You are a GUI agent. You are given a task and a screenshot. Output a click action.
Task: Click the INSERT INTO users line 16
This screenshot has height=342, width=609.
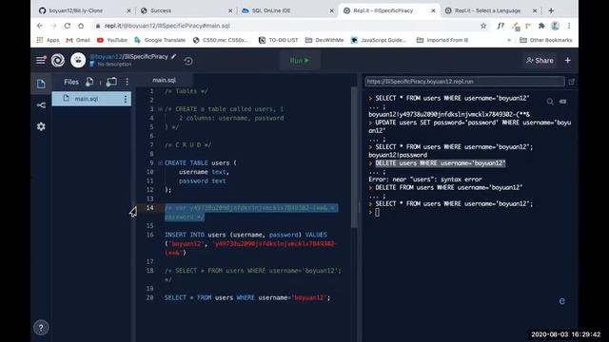pos(246,235)
